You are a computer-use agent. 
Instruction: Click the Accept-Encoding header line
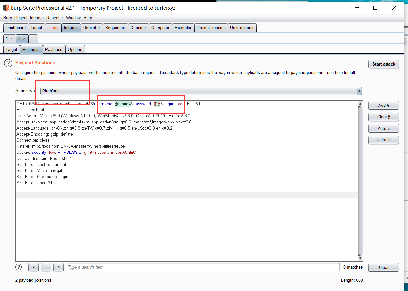[44, 134]
